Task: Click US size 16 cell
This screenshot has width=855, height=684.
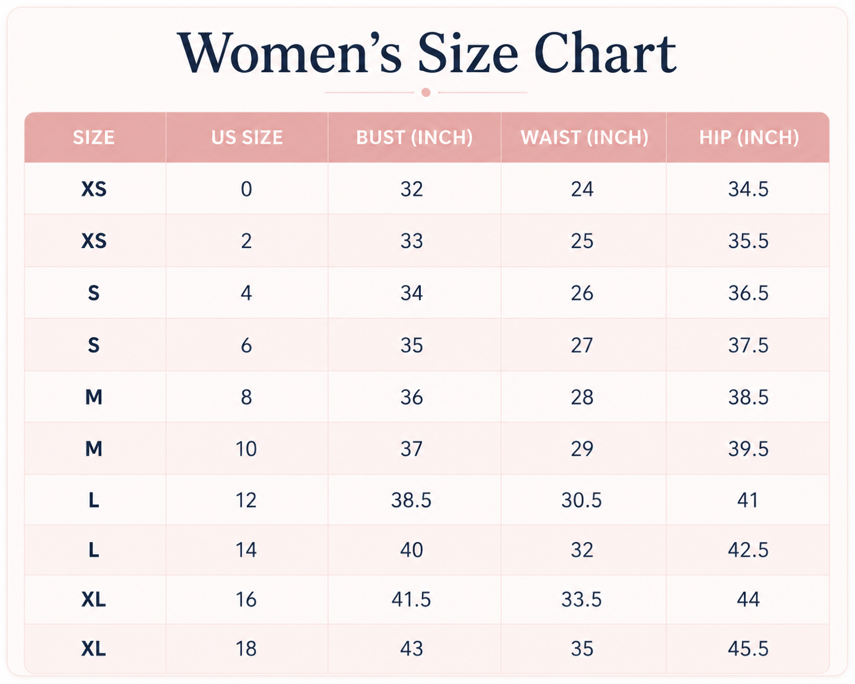Action: tap(246, 600)
